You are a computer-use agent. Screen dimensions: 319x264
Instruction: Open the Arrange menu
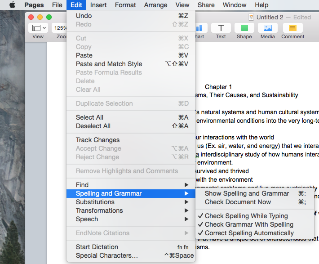click(155, 5)
